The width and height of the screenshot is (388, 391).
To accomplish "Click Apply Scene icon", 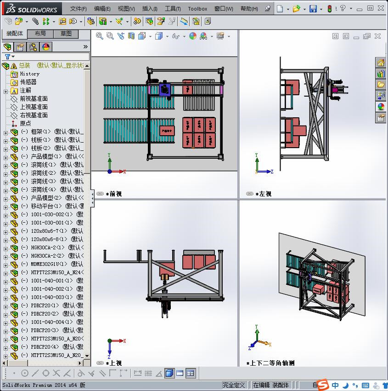I will pos(203,36).
